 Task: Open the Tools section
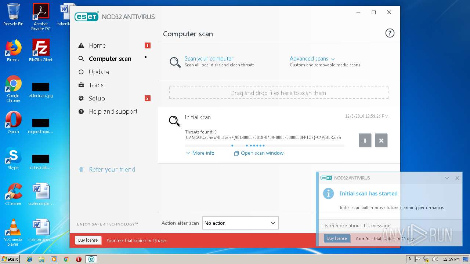[x=96, y=85]
